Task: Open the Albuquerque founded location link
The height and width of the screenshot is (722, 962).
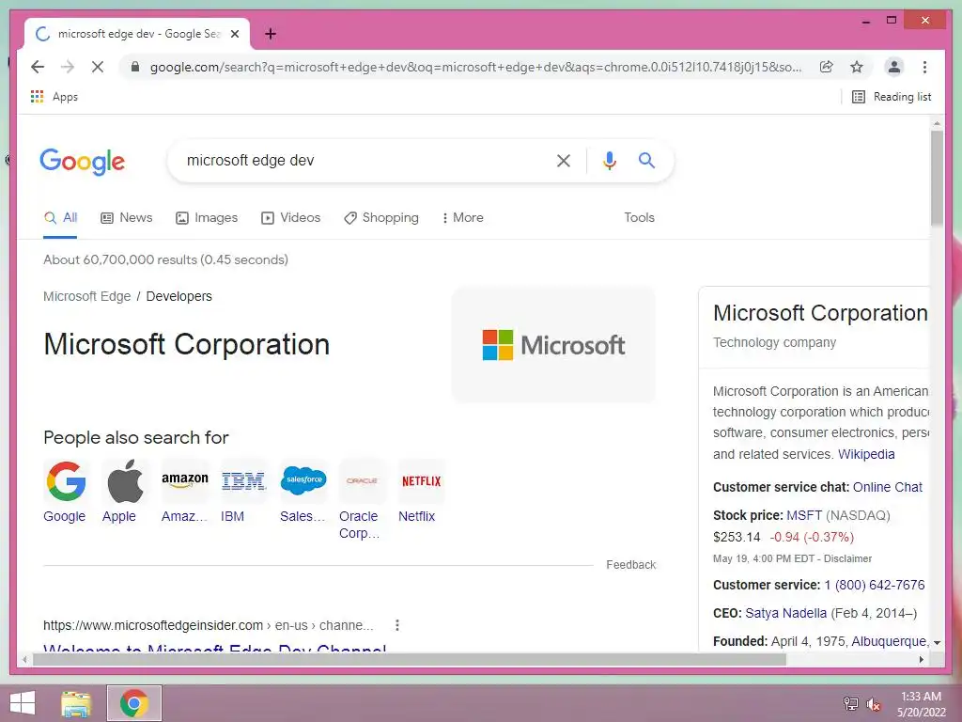Action: pos(890,641)
